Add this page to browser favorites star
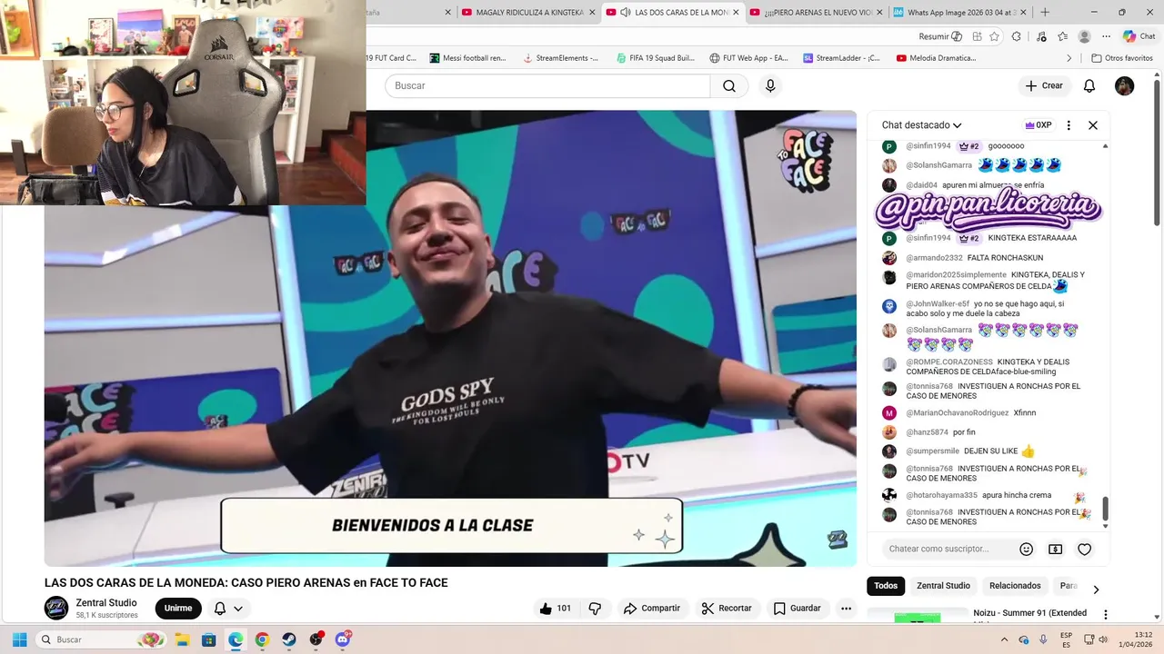 click(x=995, y=36)
